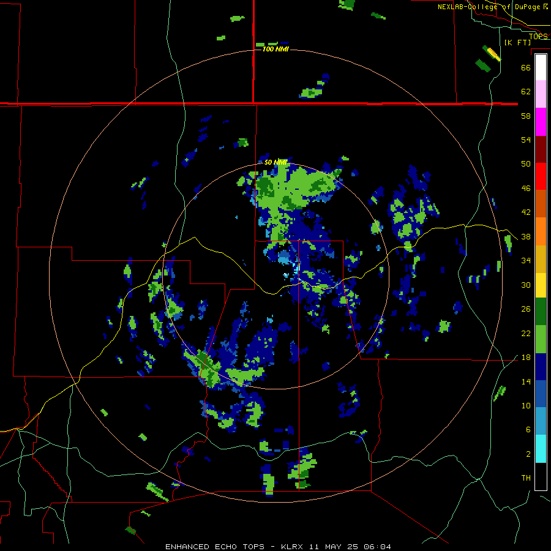This screenshot has width=551, height=551.
Task: Click the legend value 54
Action: (x=526, y=140)
